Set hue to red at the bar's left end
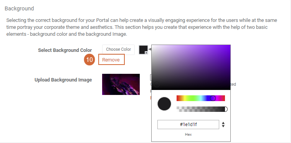The height and width of the screenshot is (143, 291). [x=177, y=98]
